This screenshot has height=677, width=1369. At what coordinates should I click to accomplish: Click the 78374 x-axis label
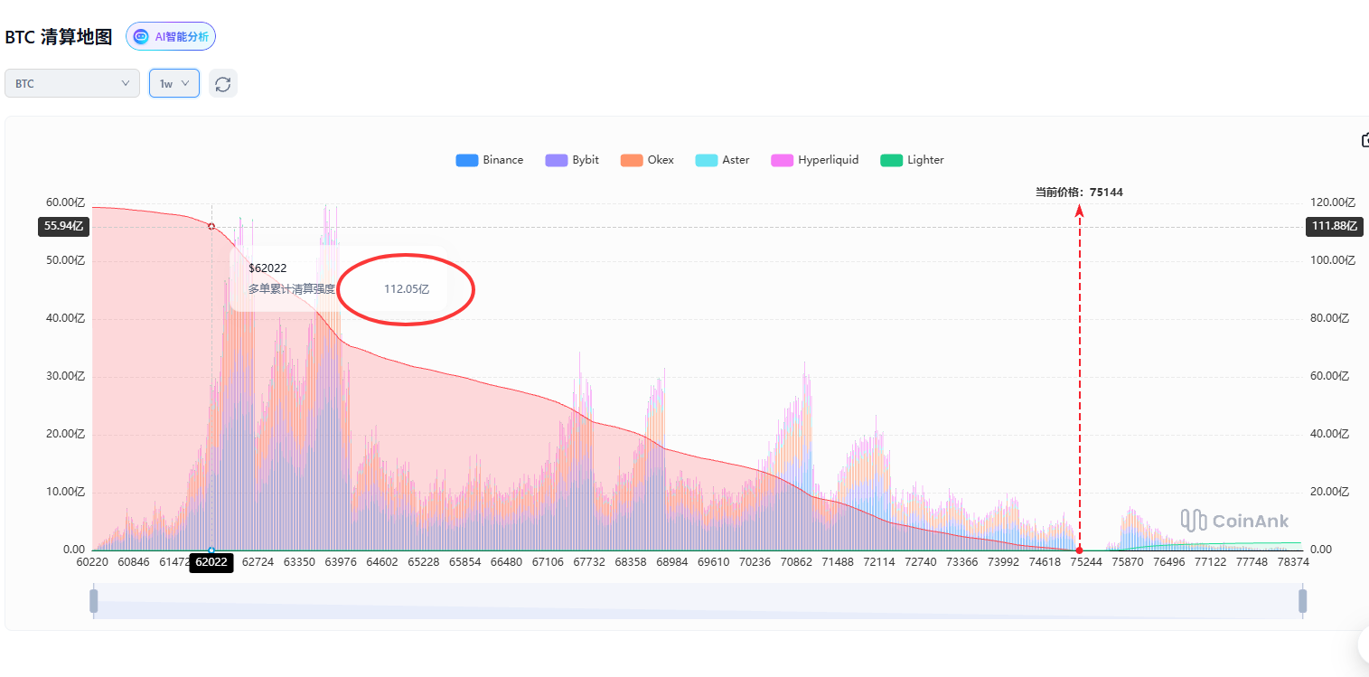(1293, 562)
